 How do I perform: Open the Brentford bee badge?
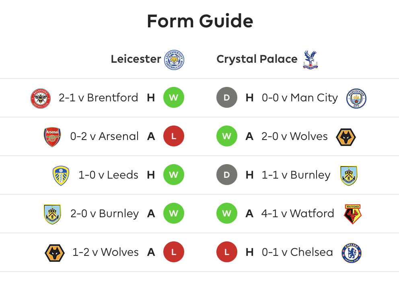point(41,99)
